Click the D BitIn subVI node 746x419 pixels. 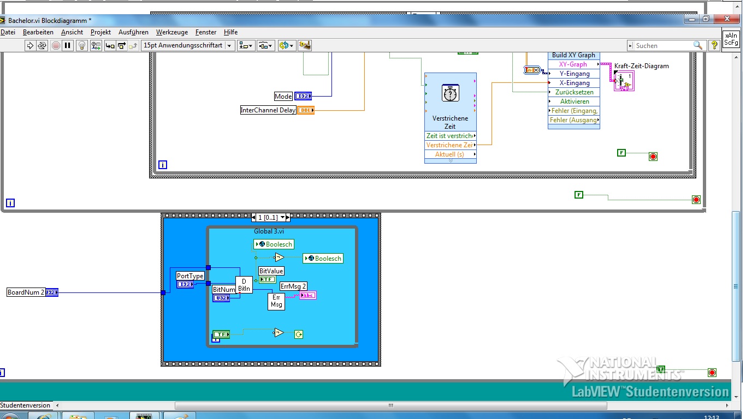tap(244, 285)
